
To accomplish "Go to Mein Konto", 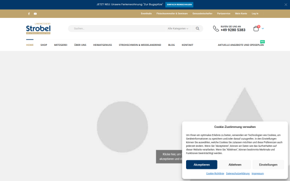I will (x=241, y=14).
